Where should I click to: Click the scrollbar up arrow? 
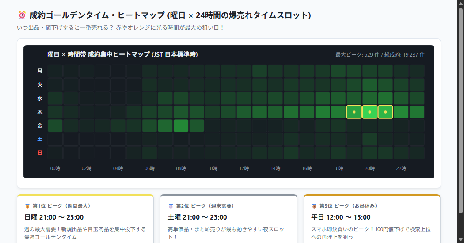tap(460, 3)
